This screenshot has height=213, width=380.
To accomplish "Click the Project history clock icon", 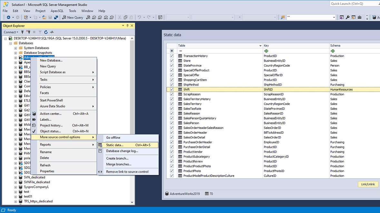I will [34, 125].
